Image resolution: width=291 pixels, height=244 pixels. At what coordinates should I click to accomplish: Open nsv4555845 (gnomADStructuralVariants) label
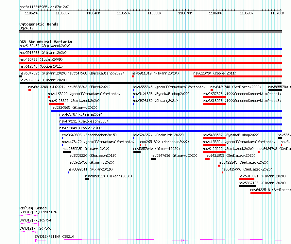click(x=169, y=87)
